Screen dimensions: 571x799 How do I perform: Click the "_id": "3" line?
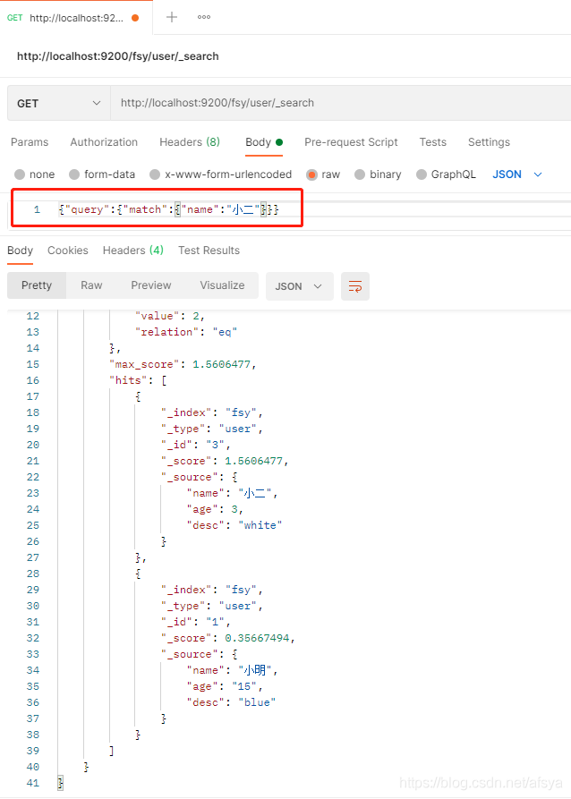click(196, 445)
